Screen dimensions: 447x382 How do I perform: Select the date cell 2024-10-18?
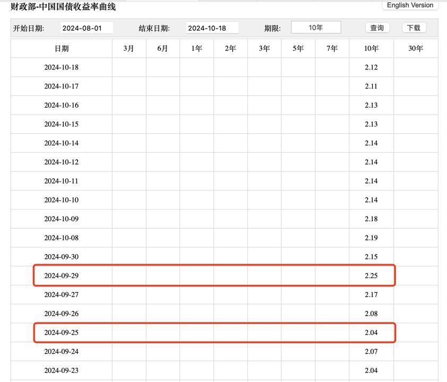pyautogui.click(x=61, y=67)
